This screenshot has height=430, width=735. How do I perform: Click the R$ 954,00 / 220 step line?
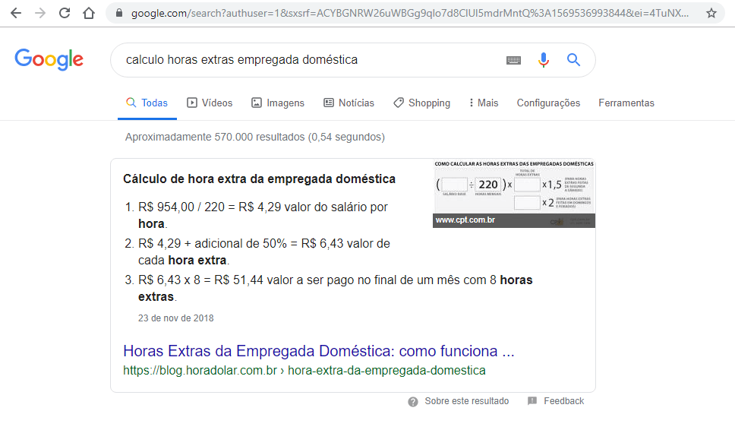pyautogui.click(x=263, y=215)
